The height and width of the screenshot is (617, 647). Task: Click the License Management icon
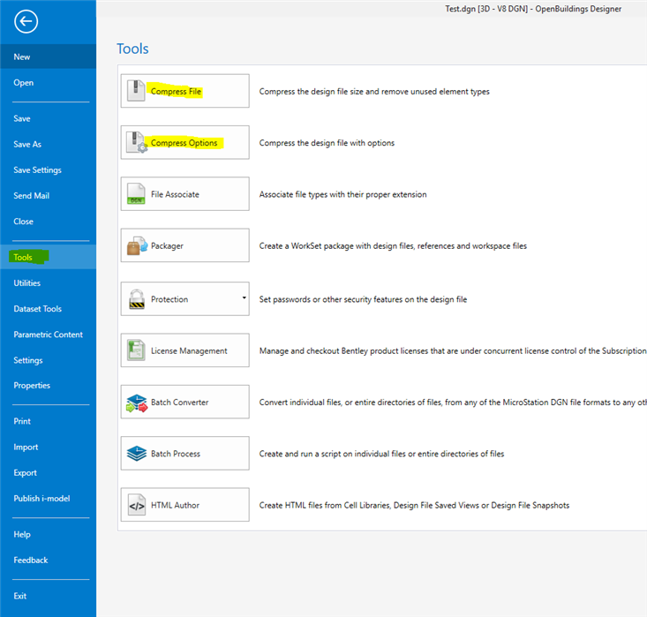(x=136, y=350)
